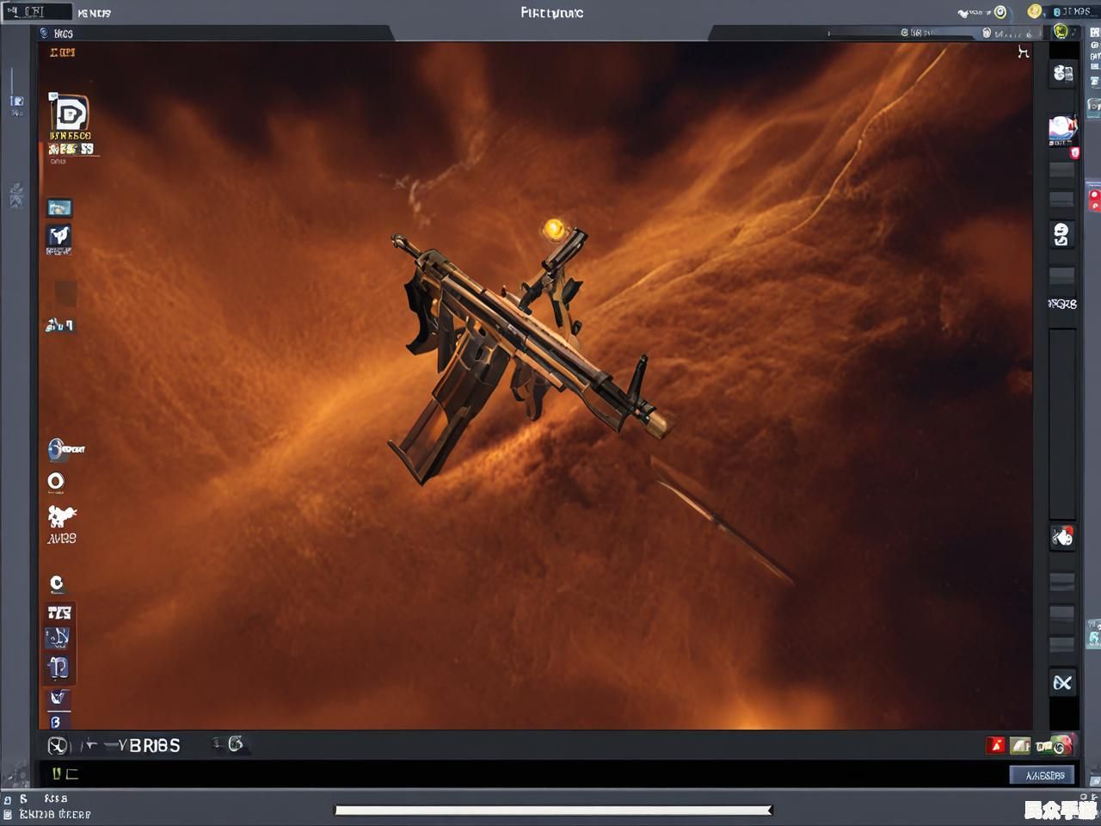The height and width of the screenshot is (826, 1101).
Task: Click the white horizontal progress bar at bottom
Action: click(554, 810)
